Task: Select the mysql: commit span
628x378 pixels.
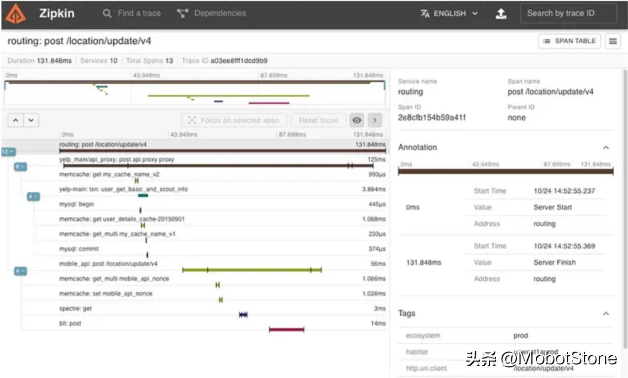Action: (222, 251)
